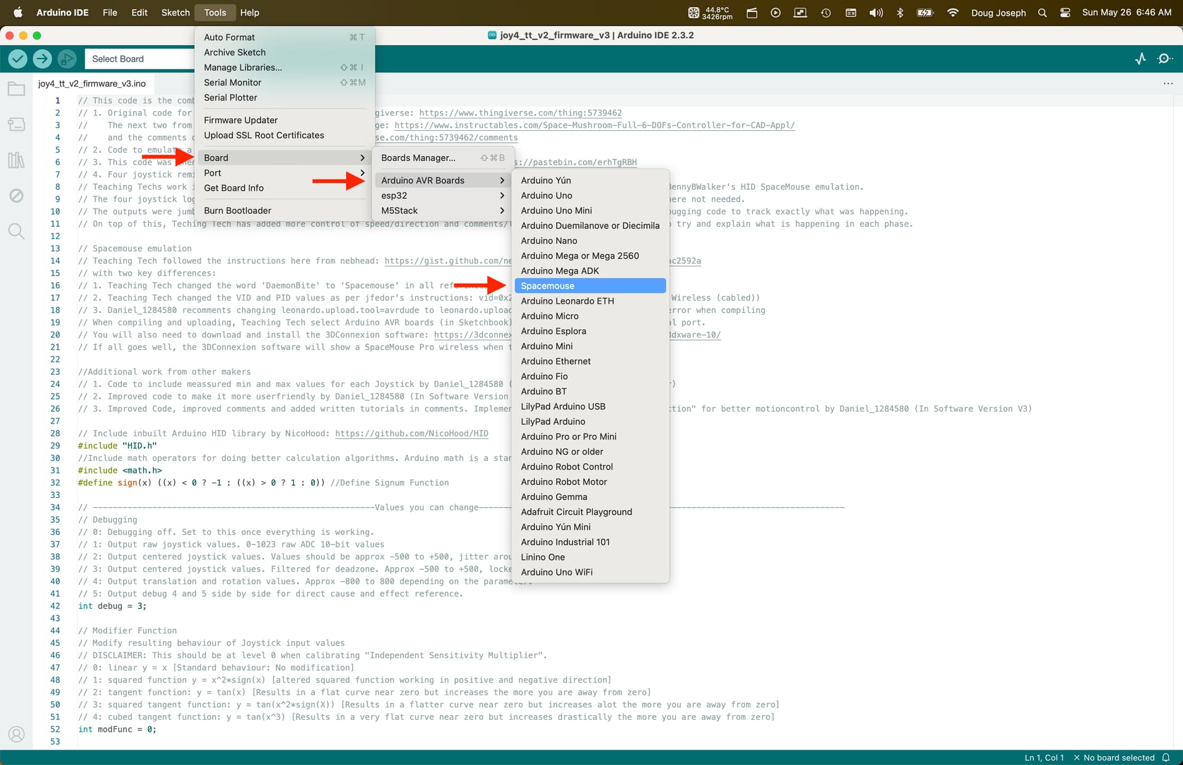Click the Wi-Fi icon in menu bar
Image resolution: width=1183 pixels, height=765 pixels.
(953, 12)
